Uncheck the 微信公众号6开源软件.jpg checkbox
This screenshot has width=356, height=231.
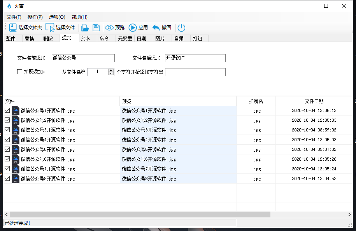(x=7, y=159)
